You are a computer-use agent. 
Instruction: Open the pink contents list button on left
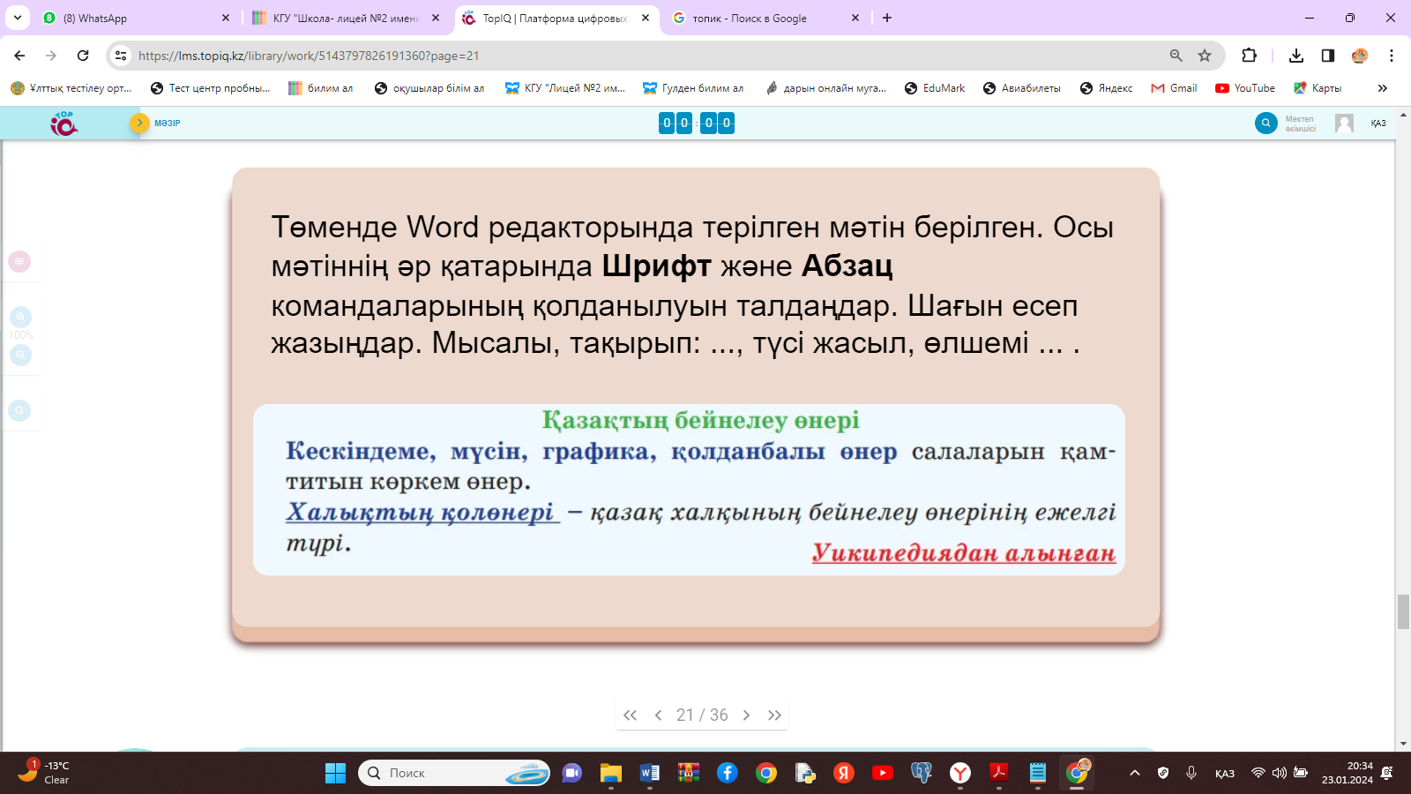(19, 261)
